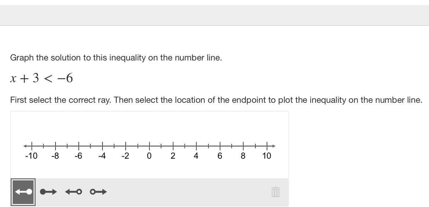
Task: Place endpoint at 0 on number line
Action: (149, 146)
